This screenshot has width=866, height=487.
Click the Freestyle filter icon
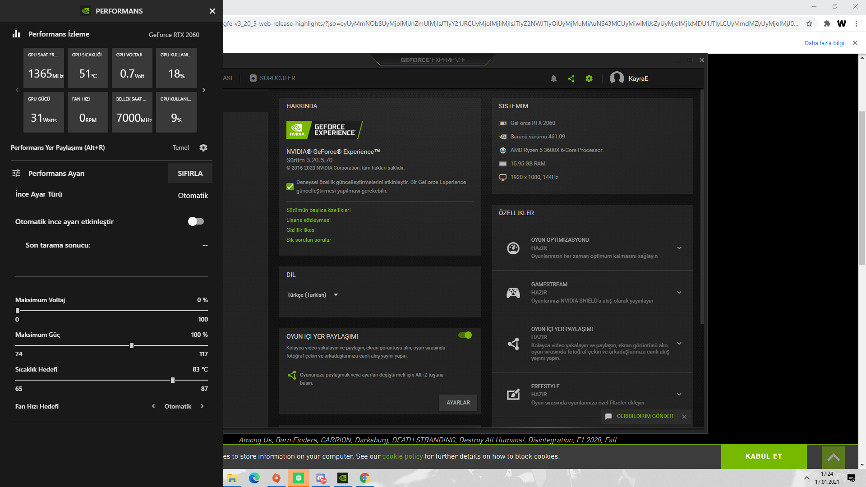[513, 395]
